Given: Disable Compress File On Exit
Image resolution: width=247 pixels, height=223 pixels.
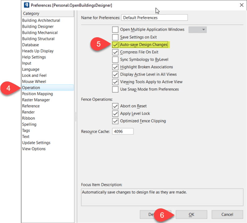Looking at the screenshot, I should 115,52.
